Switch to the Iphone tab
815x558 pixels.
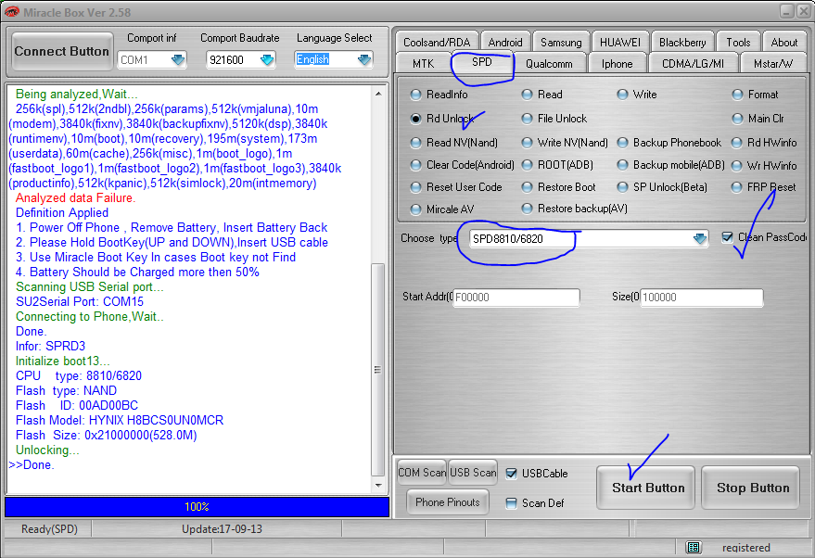(x=617, y=63)
